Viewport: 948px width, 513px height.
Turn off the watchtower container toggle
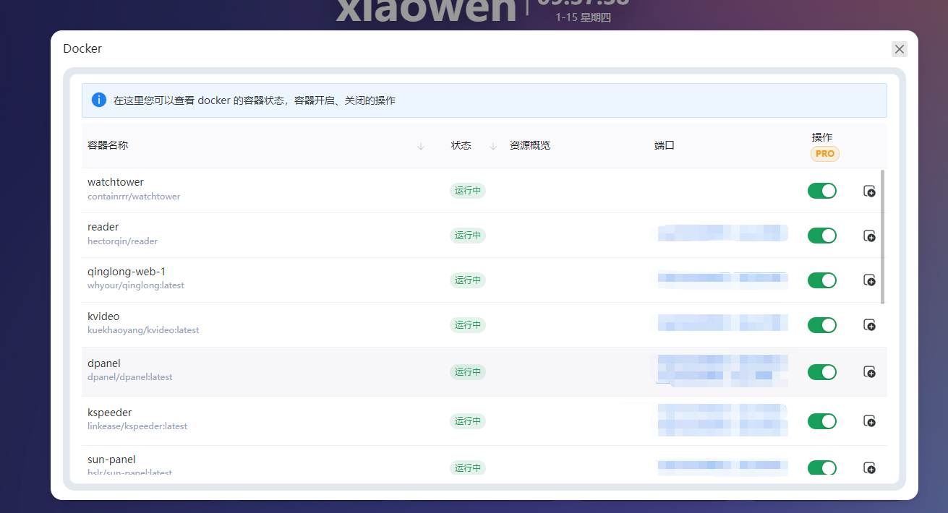click(x=821, y=191)
